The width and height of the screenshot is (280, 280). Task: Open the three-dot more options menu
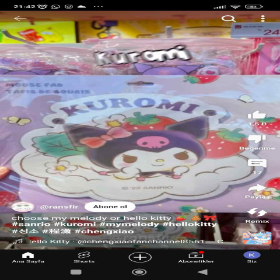(x=263, y=19)
